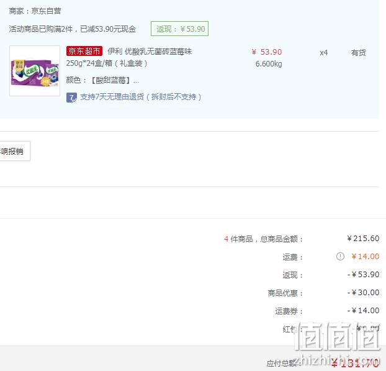Click the color option text 颜色：【酸甜蓝莓】
The width and height of the screenshot is (386, 371).
(102, 80)
